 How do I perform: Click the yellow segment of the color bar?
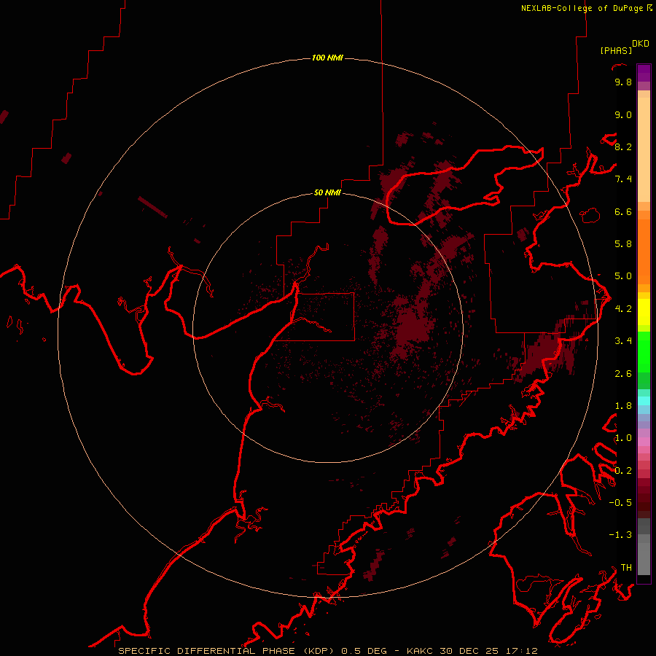[x=644, y=312]
